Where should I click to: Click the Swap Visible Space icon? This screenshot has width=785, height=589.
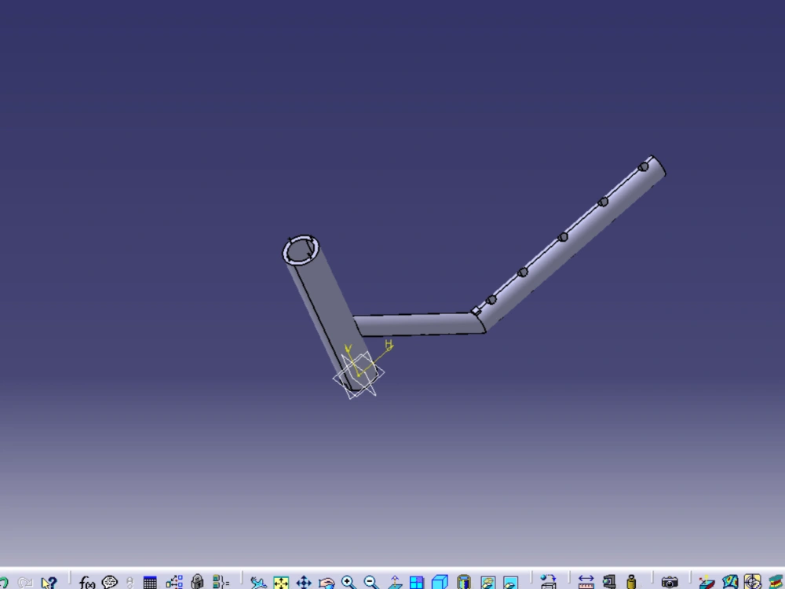[x=510, y=583]
